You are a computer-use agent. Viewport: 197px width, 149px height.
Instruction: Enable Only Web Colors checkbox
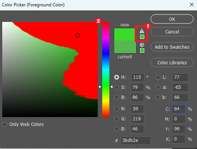point(4,124)
